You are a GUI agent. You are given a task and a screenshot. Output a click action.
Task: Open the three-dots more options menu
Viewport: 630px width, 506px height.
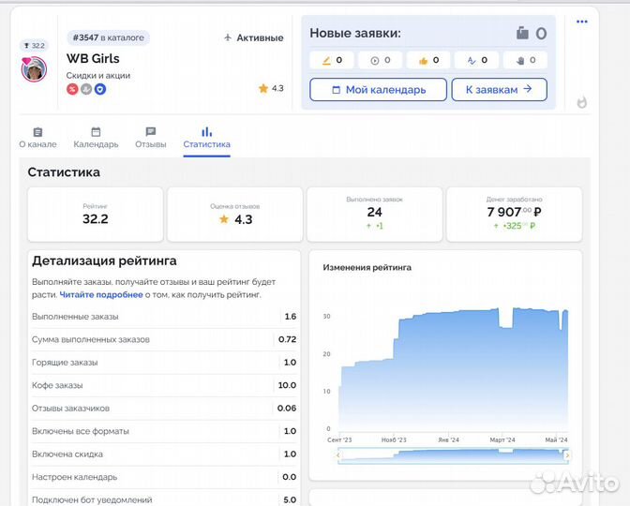(582, 22)
